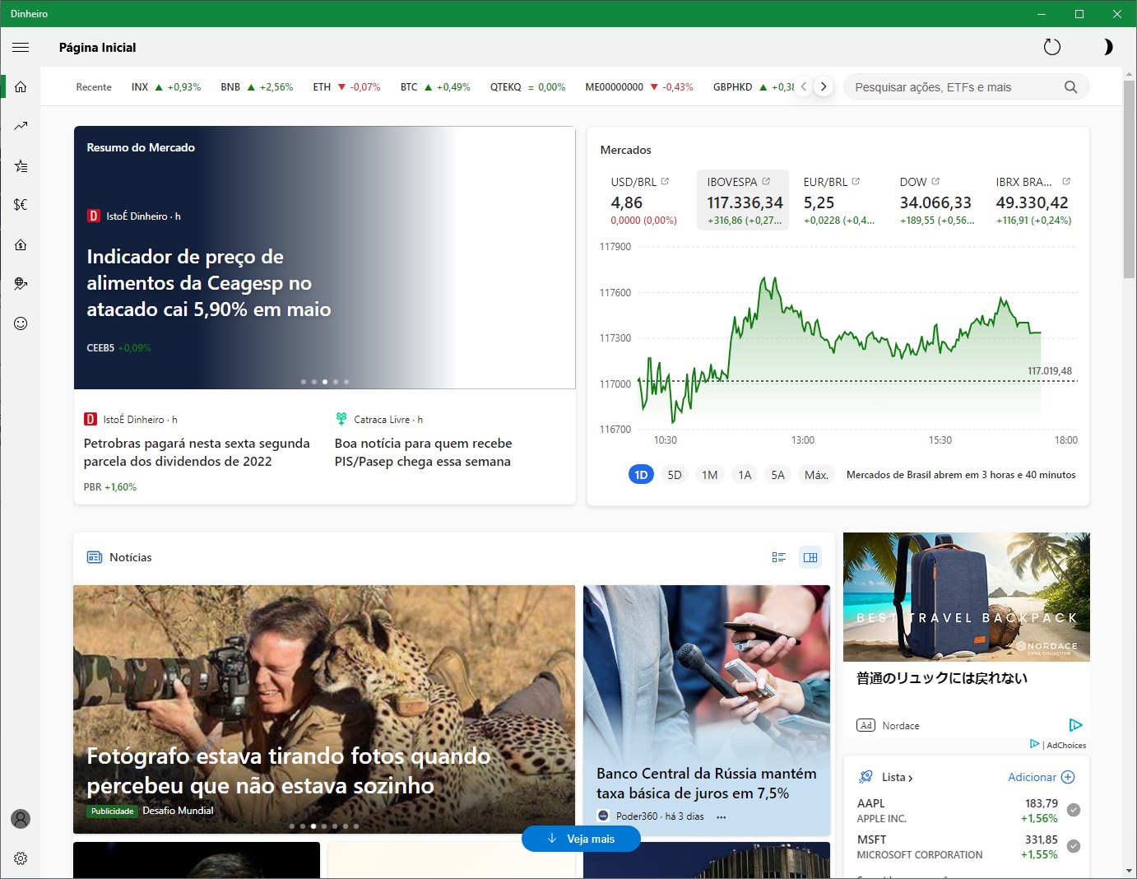Screen dimensions: 1137x879
Task: Open Settings gear in the sidebar
Action: click(x=21, y=858)
